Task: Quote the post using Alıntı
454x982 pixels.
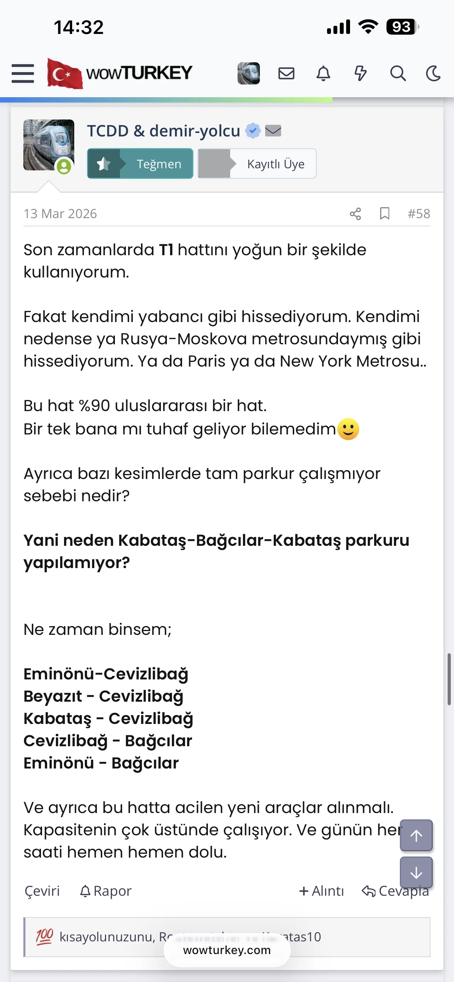Action: tap(321, 891)
